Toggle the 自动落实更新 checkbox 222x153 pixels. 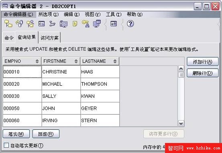[6, 145]
